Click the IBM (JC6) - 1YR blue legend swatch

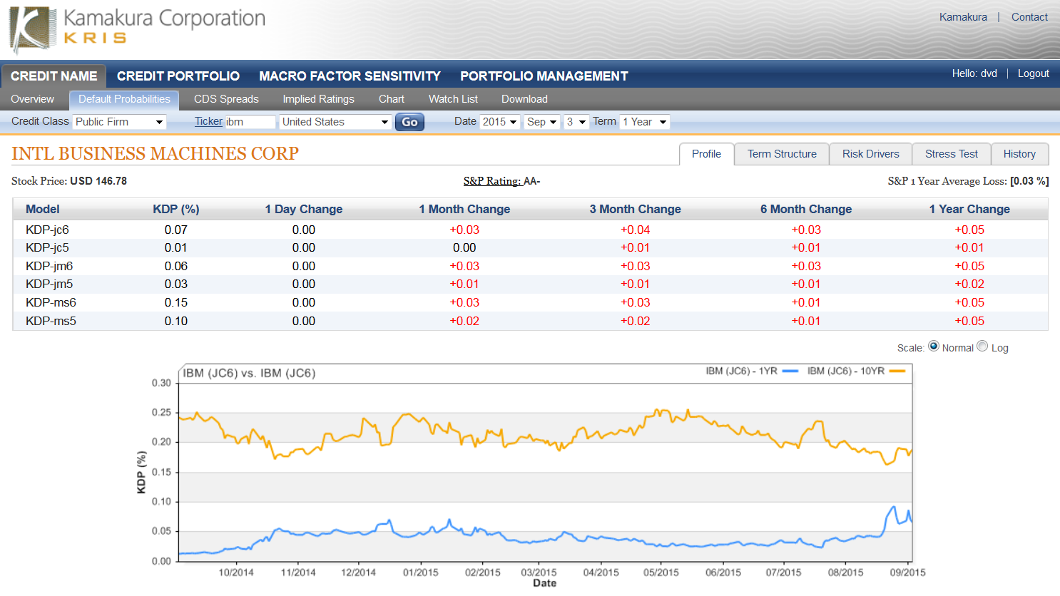pyautogui.click(x=790, y=371)
